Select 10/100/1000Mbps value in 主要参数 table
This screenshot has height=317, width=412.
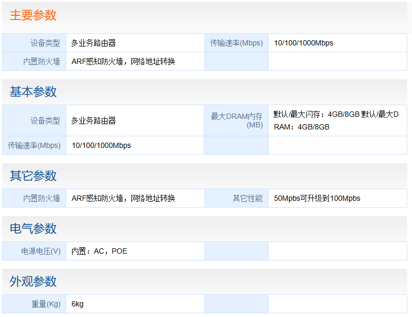[x=303, y=43]
